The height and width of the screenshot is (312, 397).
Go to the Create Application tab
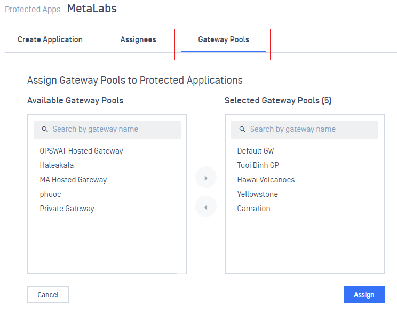(x=50, y=39)
